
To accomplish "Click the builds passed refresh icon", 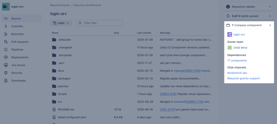I will point(228,16).
